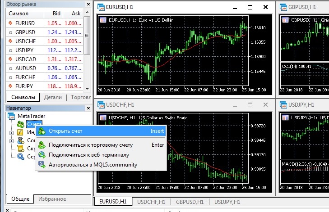Open the Избранное tab in Navigator
The image size is (329, 212).
pyautogui.click(x=52, y=199)
